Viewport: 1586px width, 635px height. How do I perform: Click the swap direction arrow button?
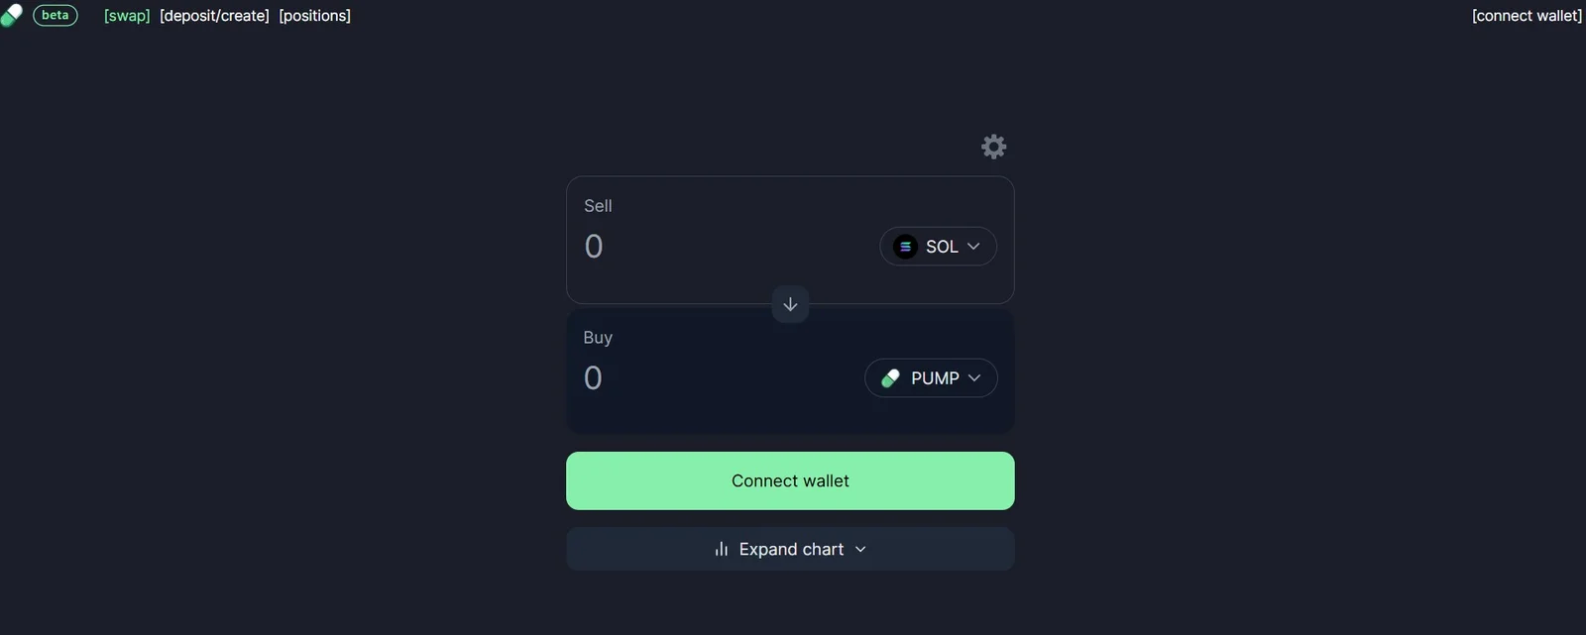pos(790,304)
